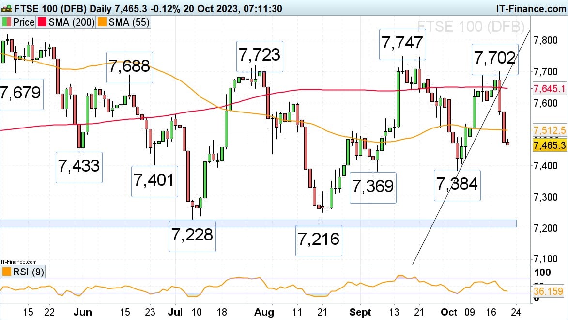Screen dimensions: 568x320
Task: Select the 7,747 peak price annotation
Action: click(402, 43)
